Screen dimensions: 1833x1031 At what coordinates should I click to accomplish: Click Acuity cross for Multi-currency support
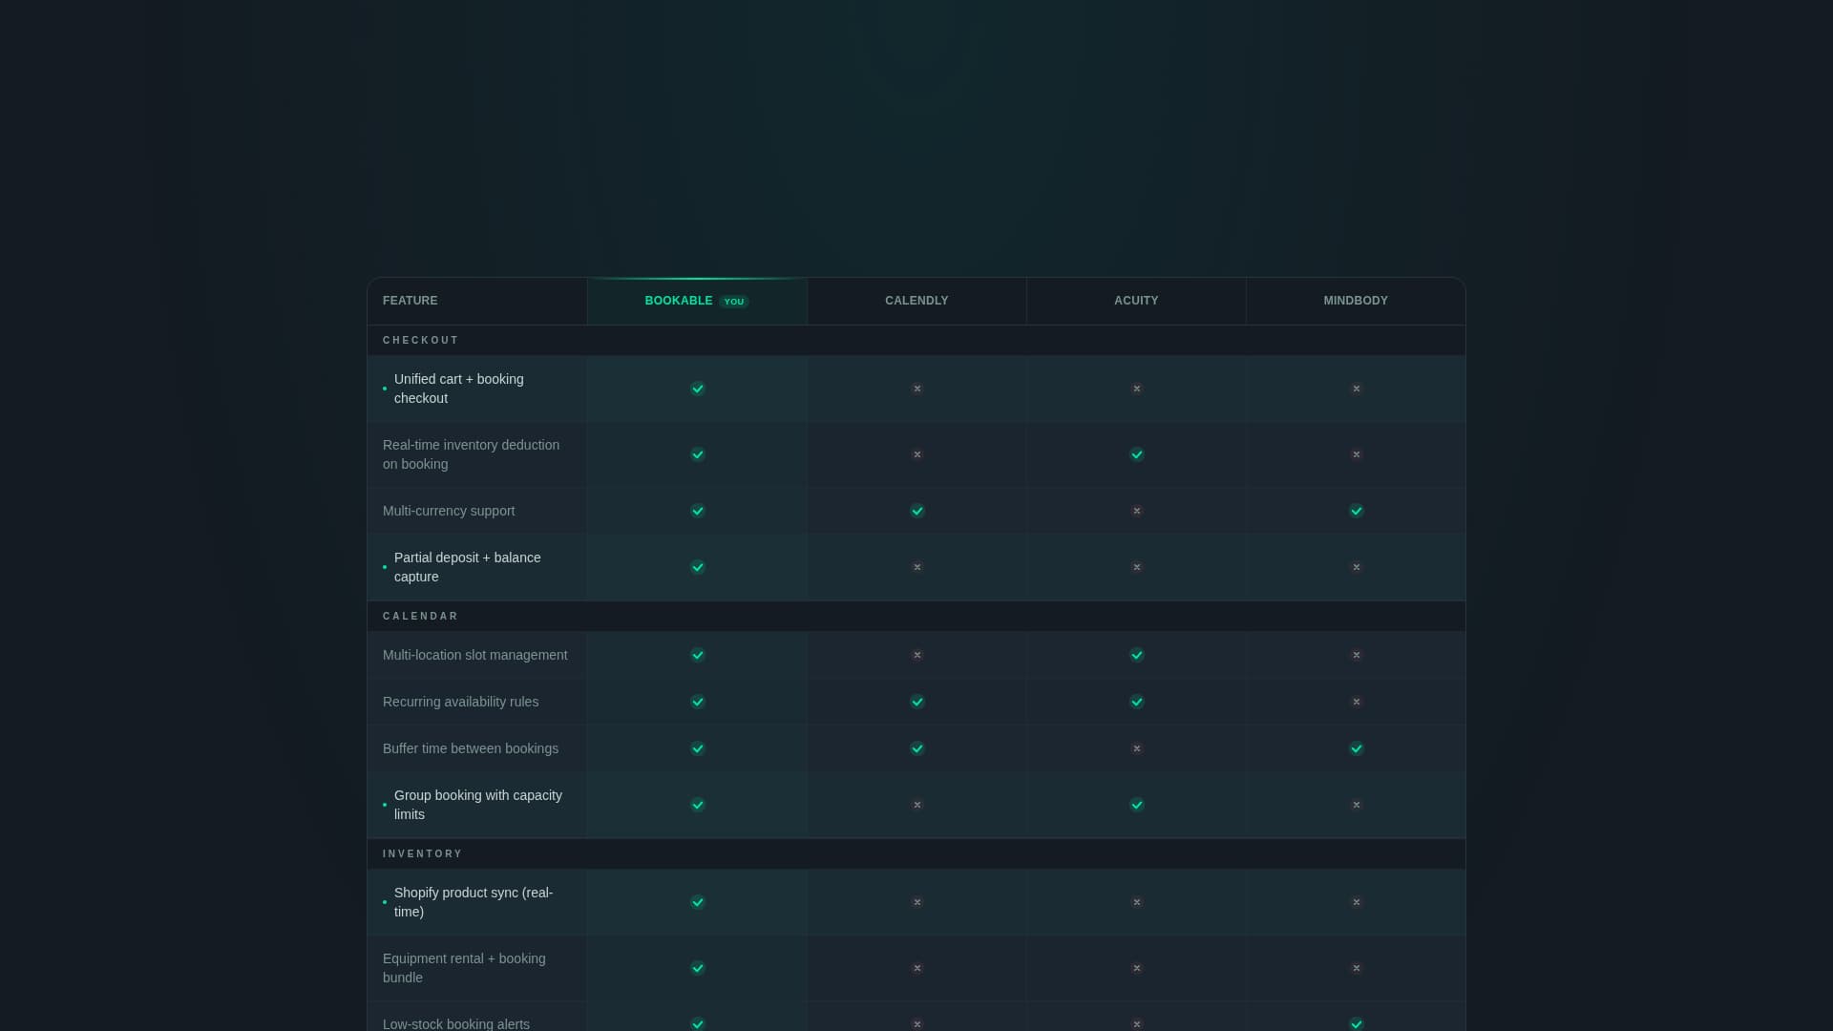(1137, 511)
